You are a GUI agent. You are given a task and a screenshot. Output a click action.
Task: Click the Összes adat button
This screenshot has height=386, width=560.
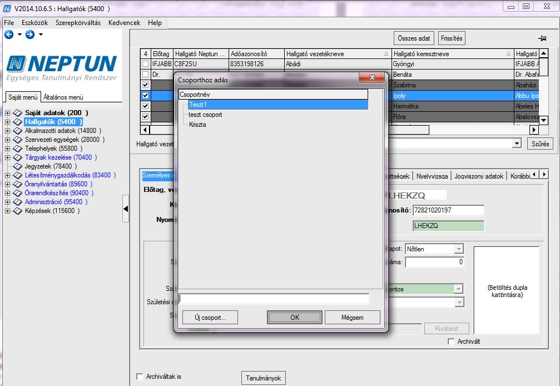point(414,38)
